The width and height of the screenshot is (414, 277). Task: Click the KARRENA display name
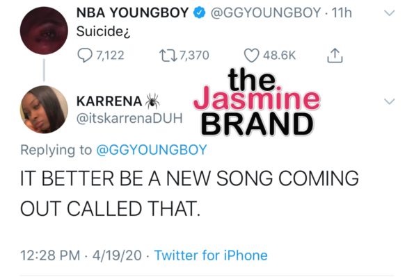109,101
